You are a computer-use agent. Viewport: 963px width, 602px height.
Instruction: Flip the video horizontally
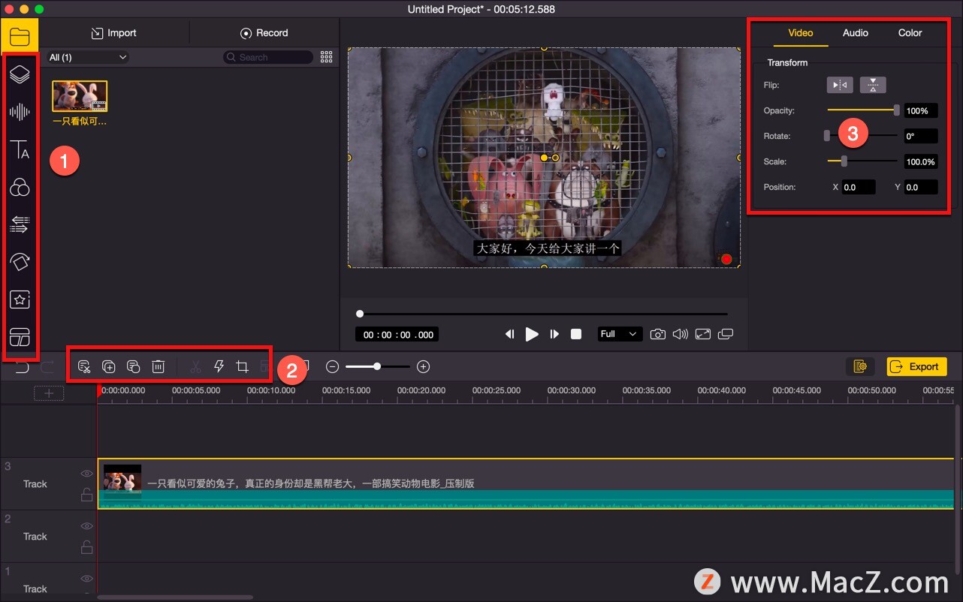840,85
